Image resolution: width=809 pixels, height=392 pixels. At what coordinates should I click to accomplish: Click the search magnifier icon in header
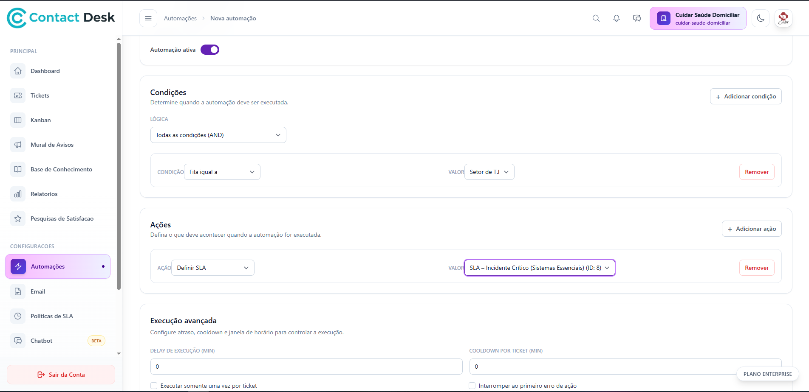click(x=596, y=18)
